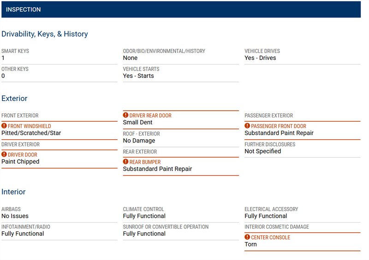
Task: Click the alert icon next to Rear Bumper
Action: pos(125,162)
